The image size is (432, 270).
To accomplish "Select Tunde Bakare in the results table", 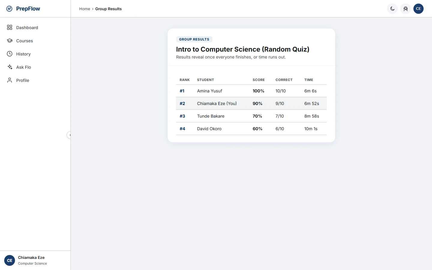I will 211,116.
